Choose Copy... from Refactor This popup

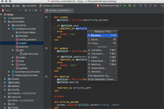click(x=102, y=43)
